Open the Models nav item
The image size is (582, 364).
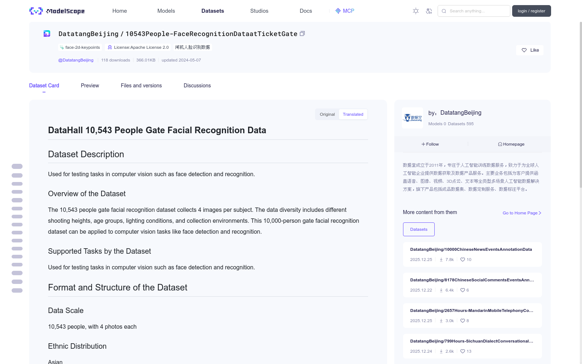point(166,11)
